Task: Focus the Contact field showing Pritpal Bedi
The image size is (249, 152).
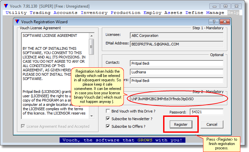Action: [x=176, y=63]
